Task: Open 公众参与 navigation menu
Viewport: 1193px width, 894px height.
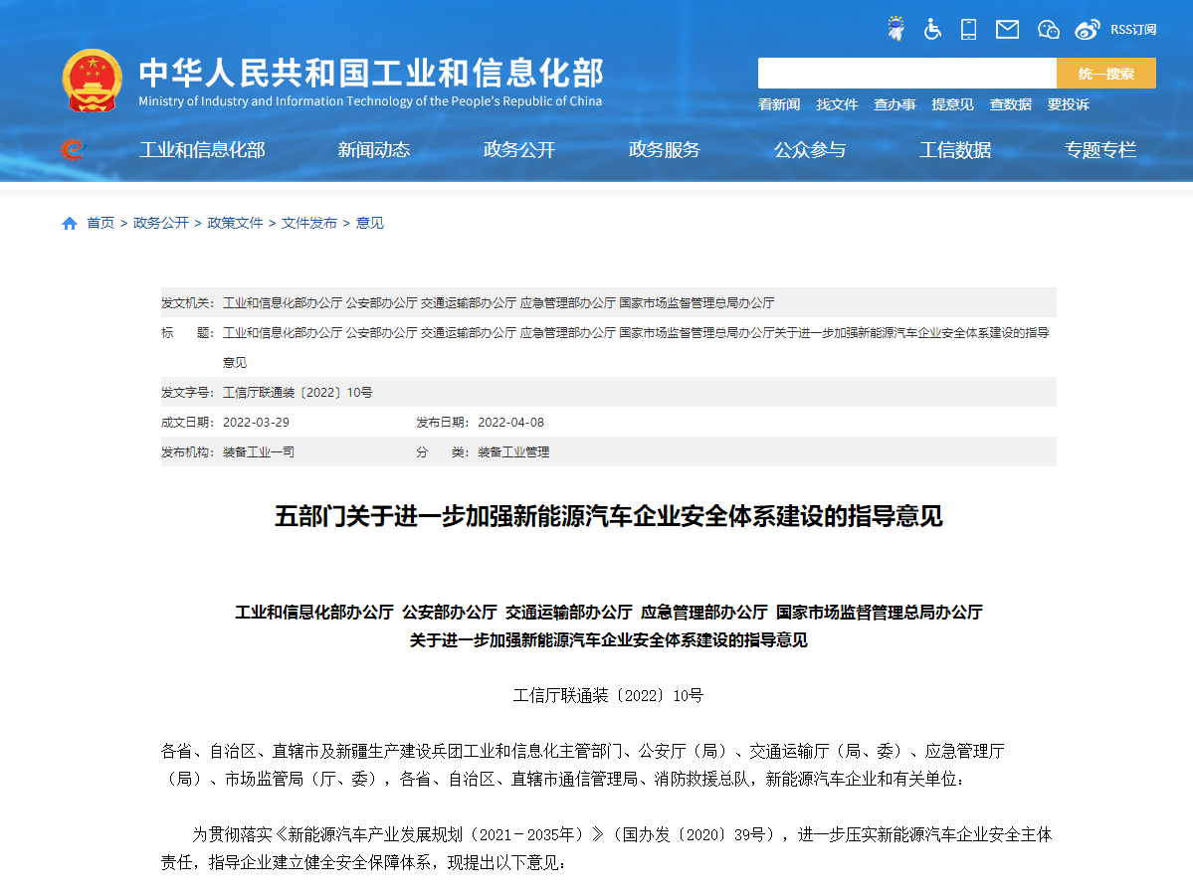Action: (x=810, y=150)
